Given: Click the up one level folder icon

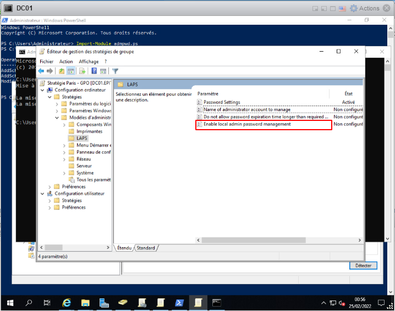Looking at the screenshot, I should point(62,71).
